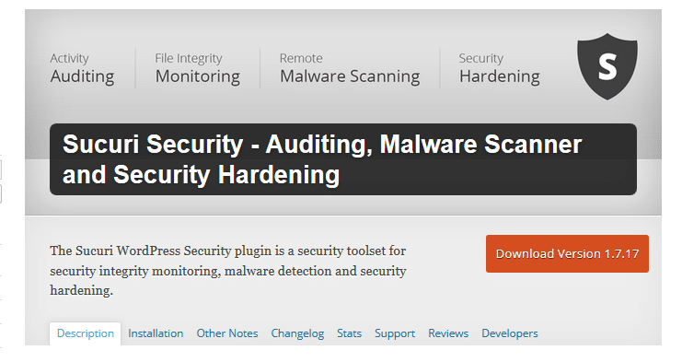The width and height of the screenshot is (682, 362).
Task: Click the white S letter on shield
Action: pos(607,66)
